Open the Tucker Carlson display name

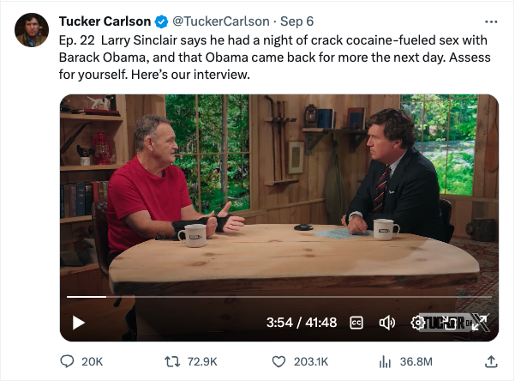pyautogui.click(x=105, y=21)
